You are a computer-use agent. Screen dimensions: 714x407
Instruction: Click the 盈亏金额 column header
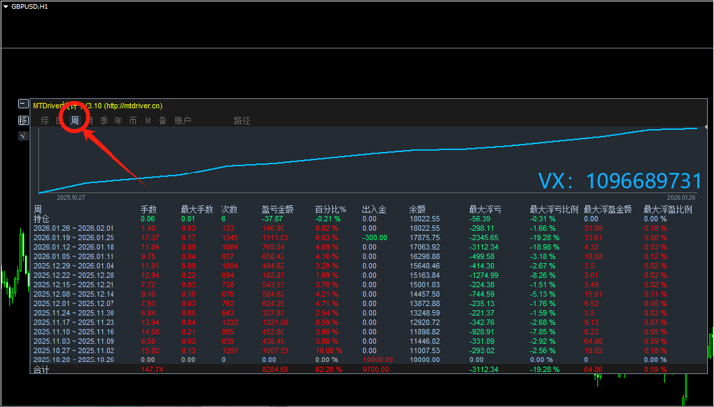click(x=277, y=209)
